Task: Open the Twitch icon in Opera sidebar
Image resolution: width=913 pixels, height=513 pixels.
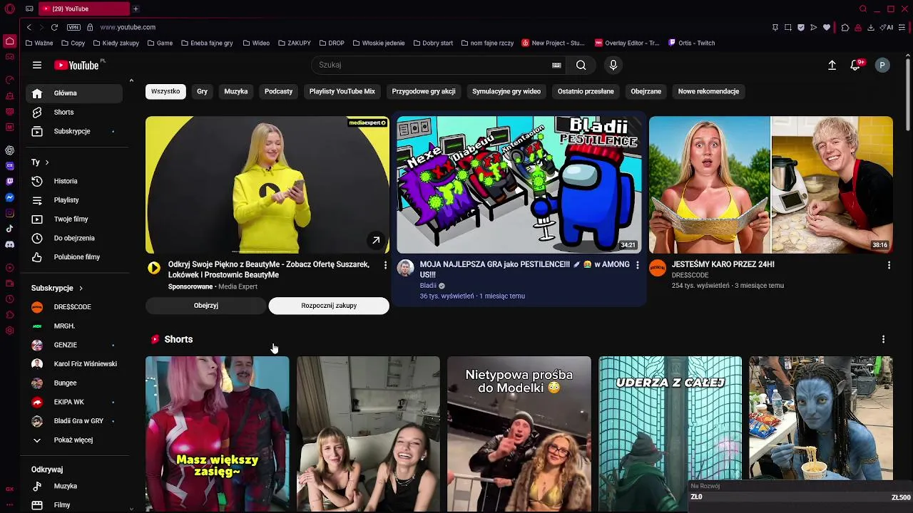Action: coord(9,182)
